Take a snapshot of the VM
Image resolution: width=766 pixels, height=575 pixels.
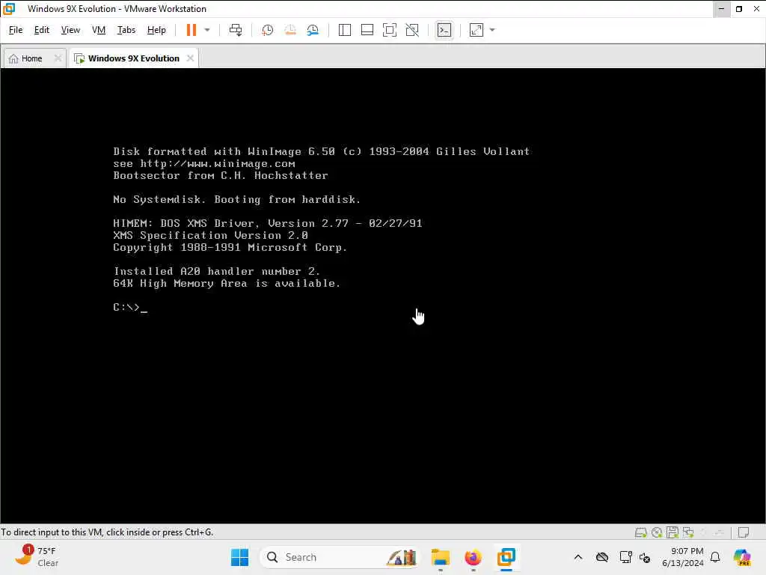tap(267, 30)
